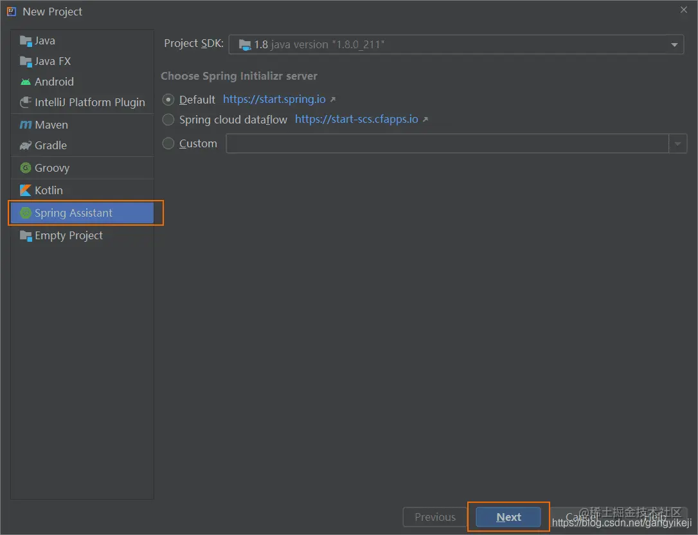The height and width of the screenshot is (535, 698).
Task: Click the Kotlin logo icon
Action: coord(26,190)
